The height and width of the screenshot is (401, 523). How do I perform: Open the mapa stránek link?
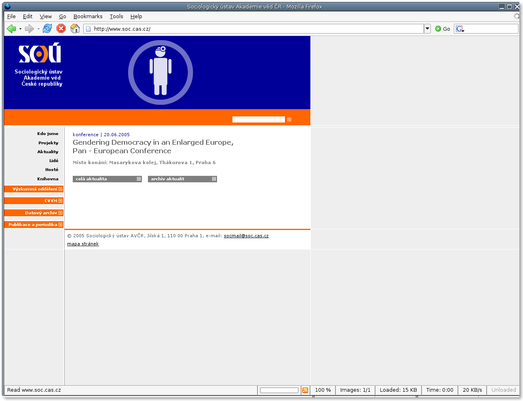[83, 244]
